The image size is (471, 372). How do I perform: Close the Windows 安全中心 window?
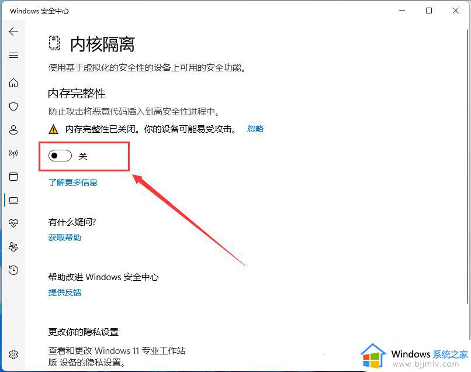pos(456,11)
